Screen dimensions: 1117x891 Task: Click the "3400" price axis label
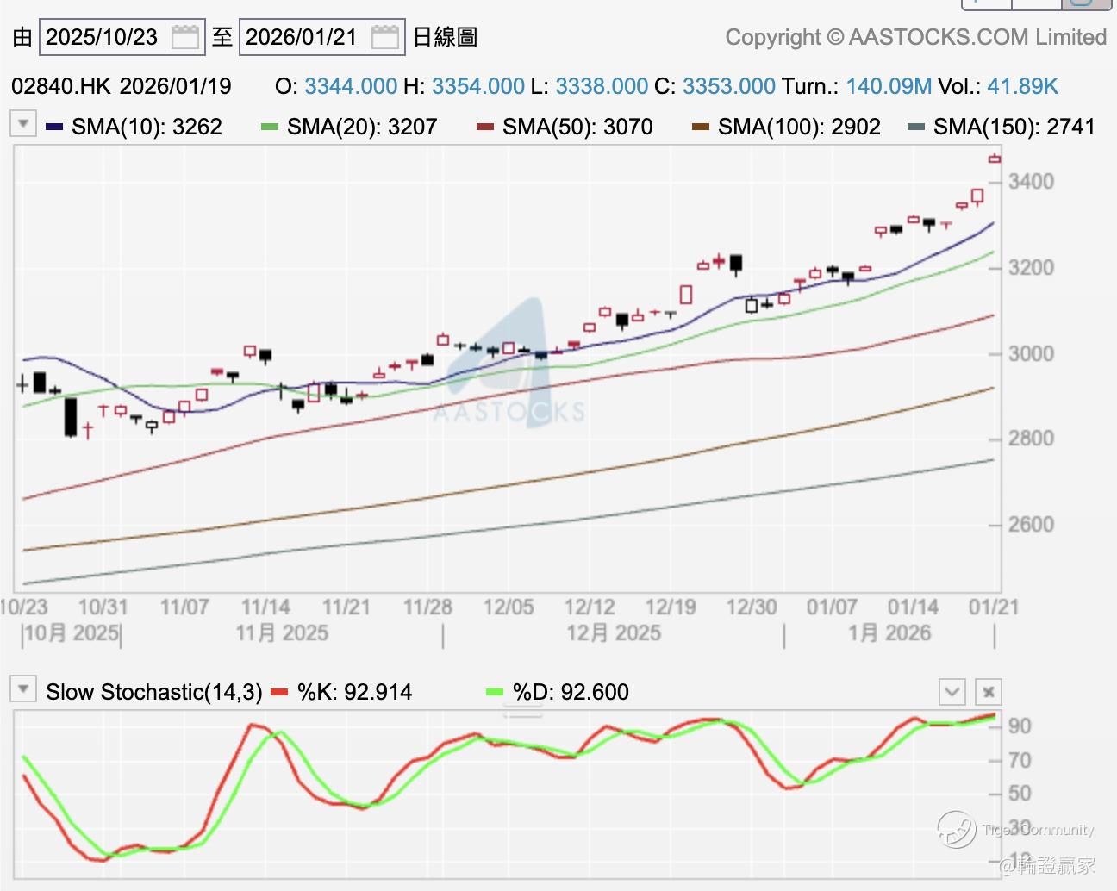click(1032, 182)
